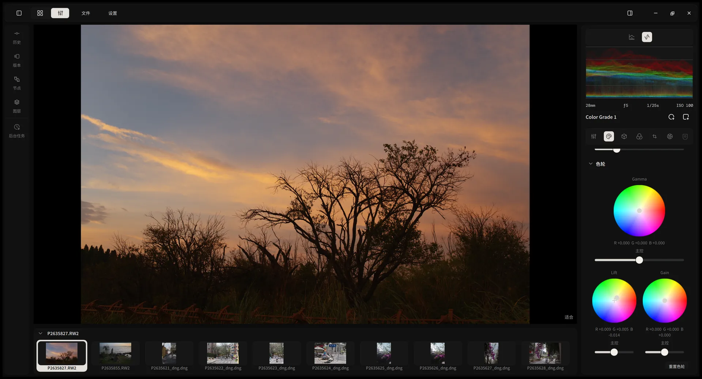702x379 pixels.
Task: Select the P2635827.RW2 thumbnail
Action: click(62, 356)
